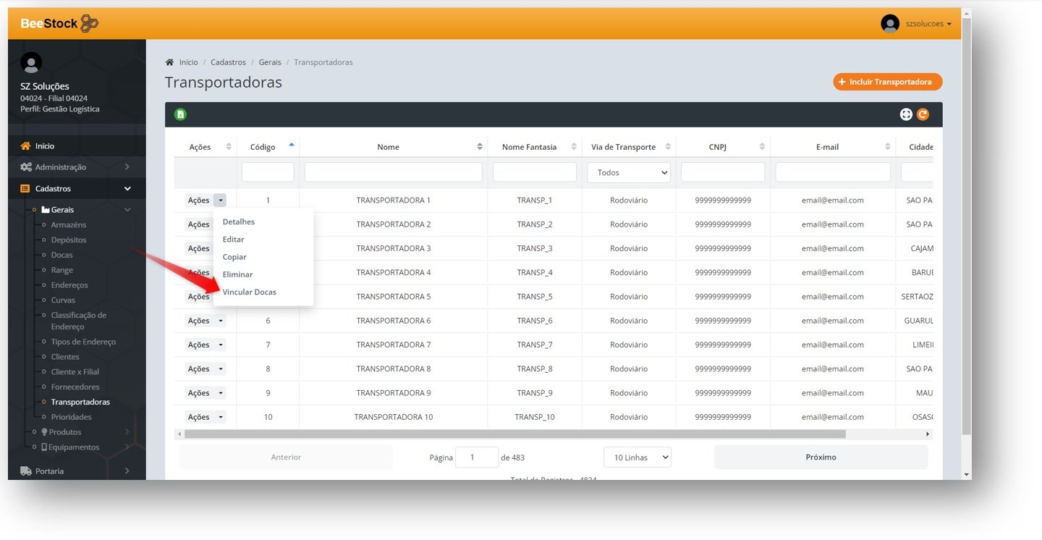
Task: Click the user avatar in top bar
Action: coord(889,24)
